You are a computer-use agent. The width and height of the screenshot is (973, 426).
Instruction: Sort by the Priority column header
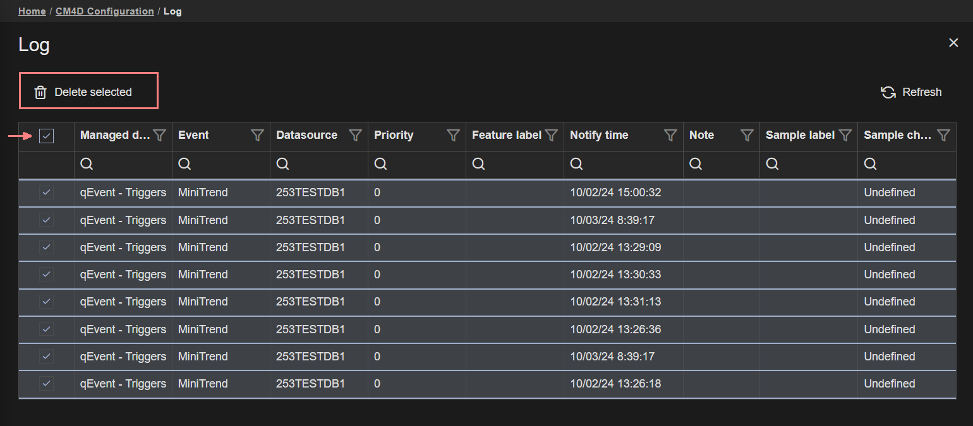tap(394, 135)
